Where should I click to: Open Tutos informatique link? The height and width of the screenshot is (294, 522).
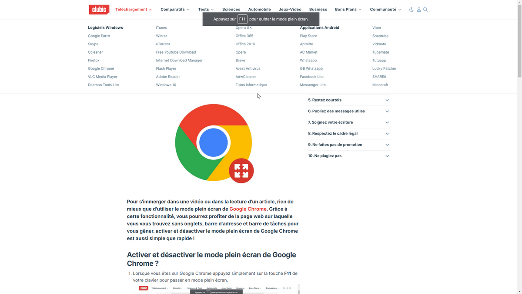tap(251, 85)
